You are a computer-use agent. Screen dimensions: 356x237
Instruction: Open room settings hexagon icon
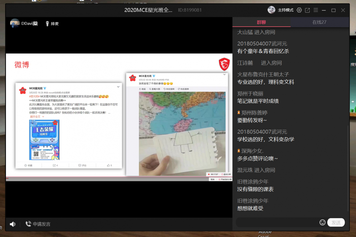pyautogui.click(x=299, y=10)
